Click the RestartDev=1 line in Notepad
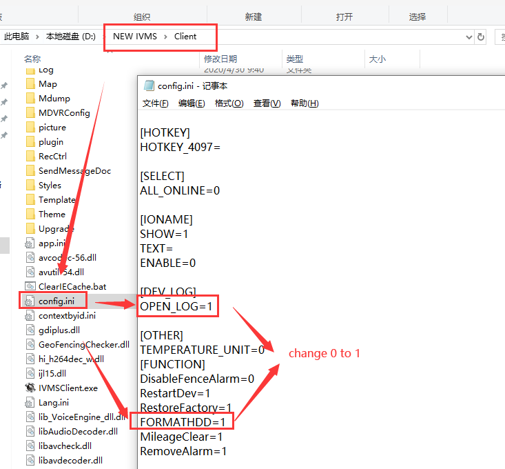Viewport: 505px width, 469px height. (175, 393)
